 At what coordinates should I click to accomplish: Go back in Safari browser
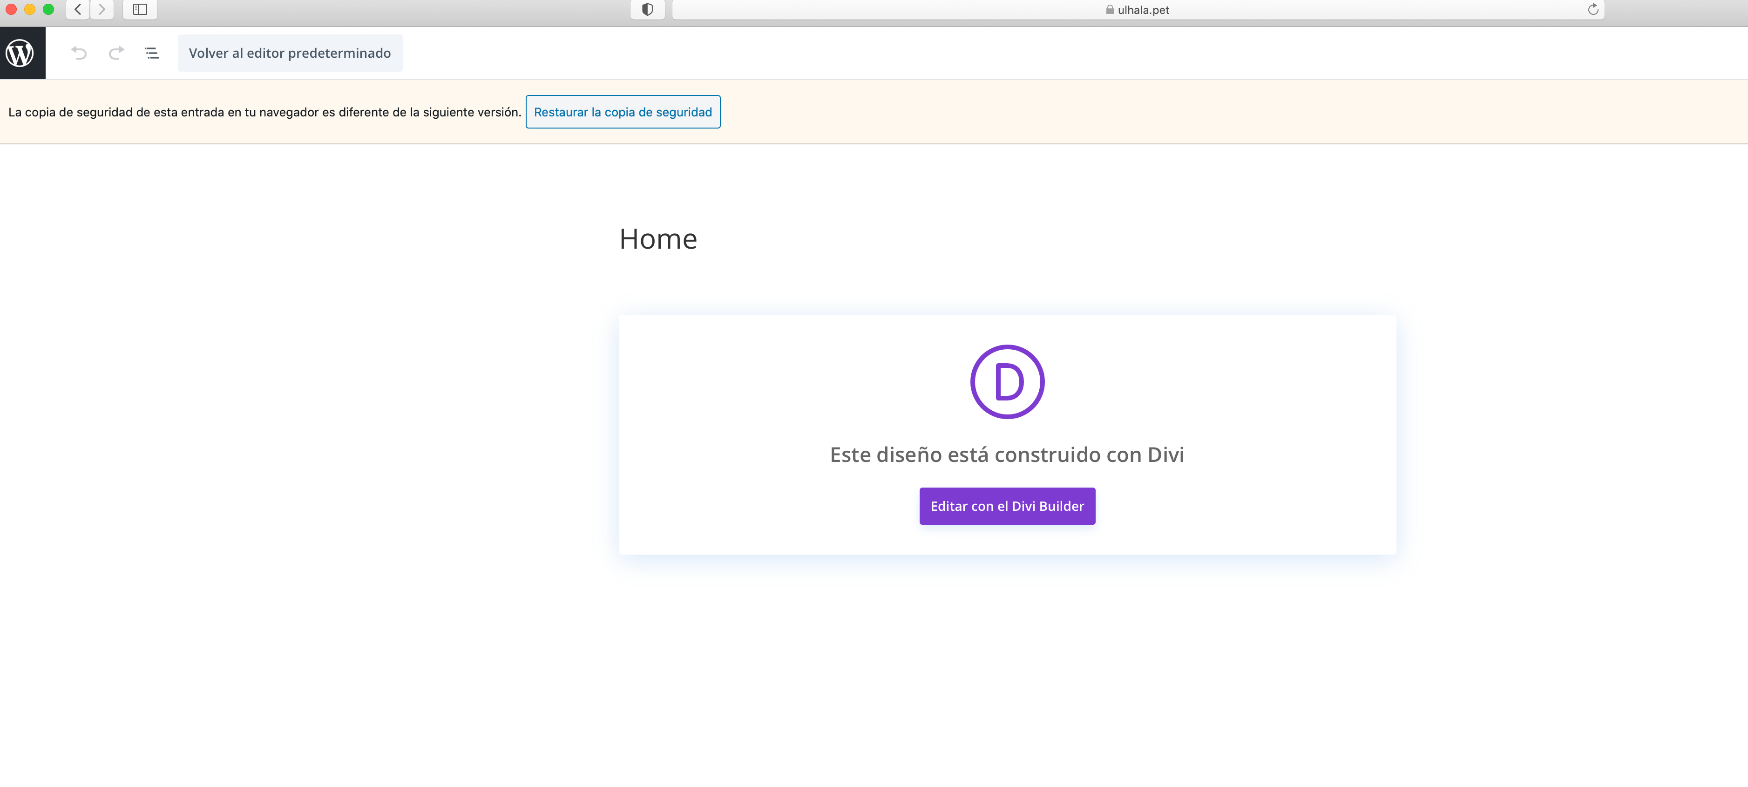(78, 9)
